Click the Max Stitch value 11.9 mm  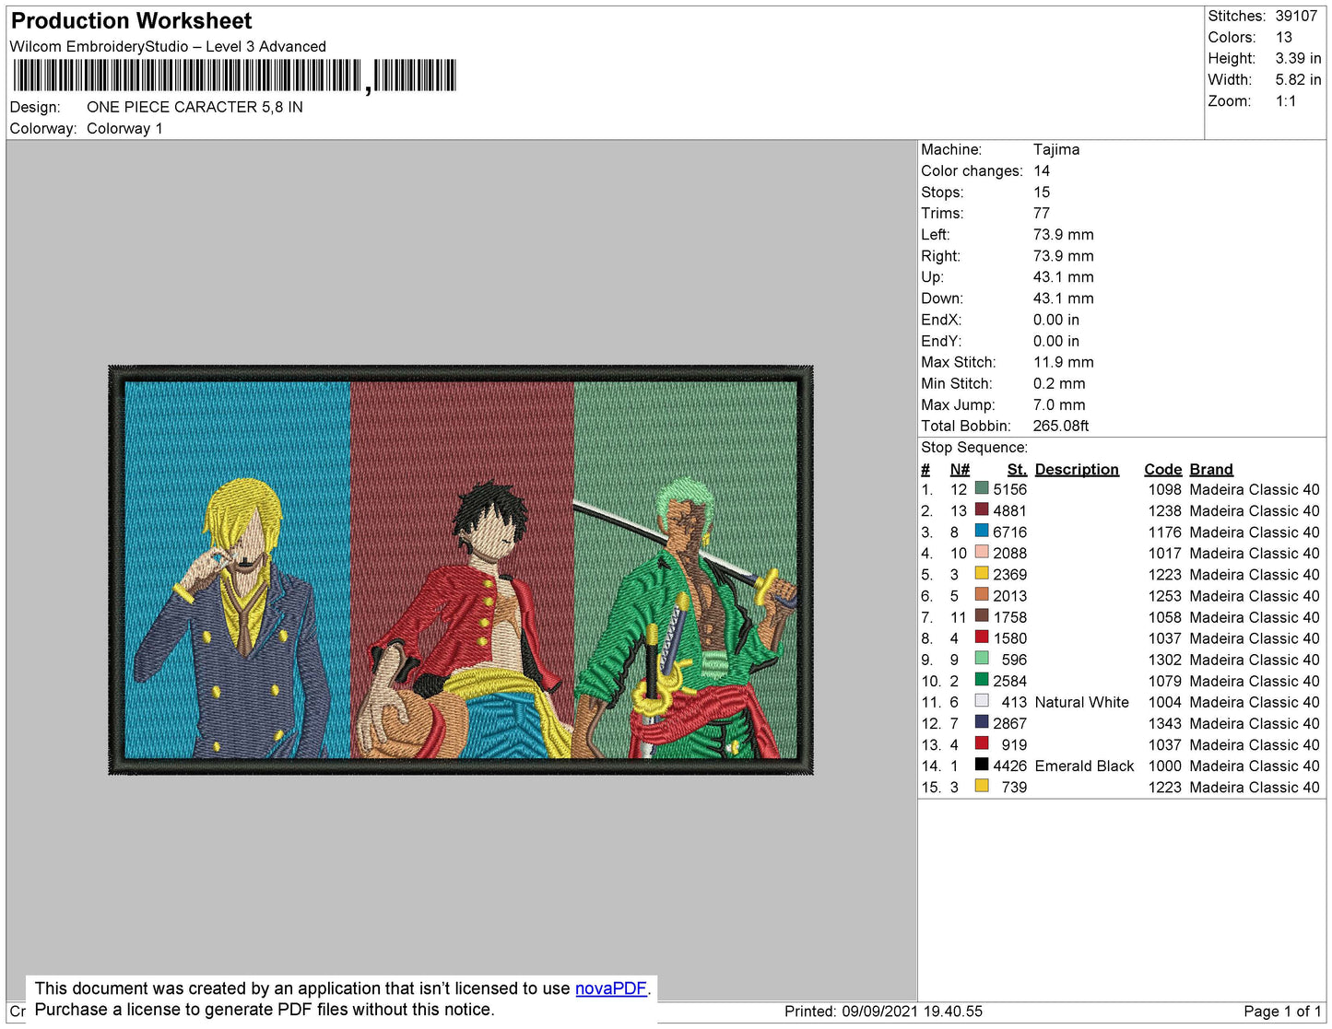1064,362
